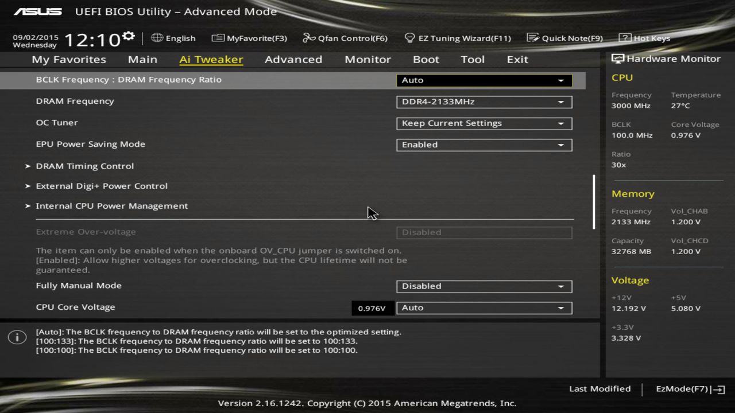This screenshot has height=413, width=735.
Task: Click the Vol_CHCD 1.200 V value
Action: [686, 251]
